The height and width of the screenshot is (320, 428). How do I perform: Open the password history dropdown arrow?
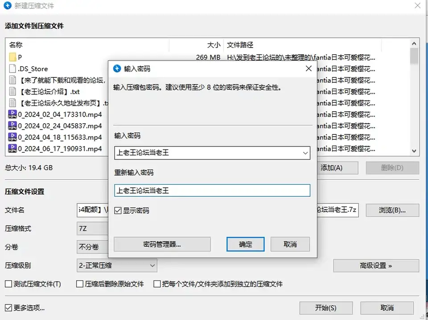click(x=305, y=153)
